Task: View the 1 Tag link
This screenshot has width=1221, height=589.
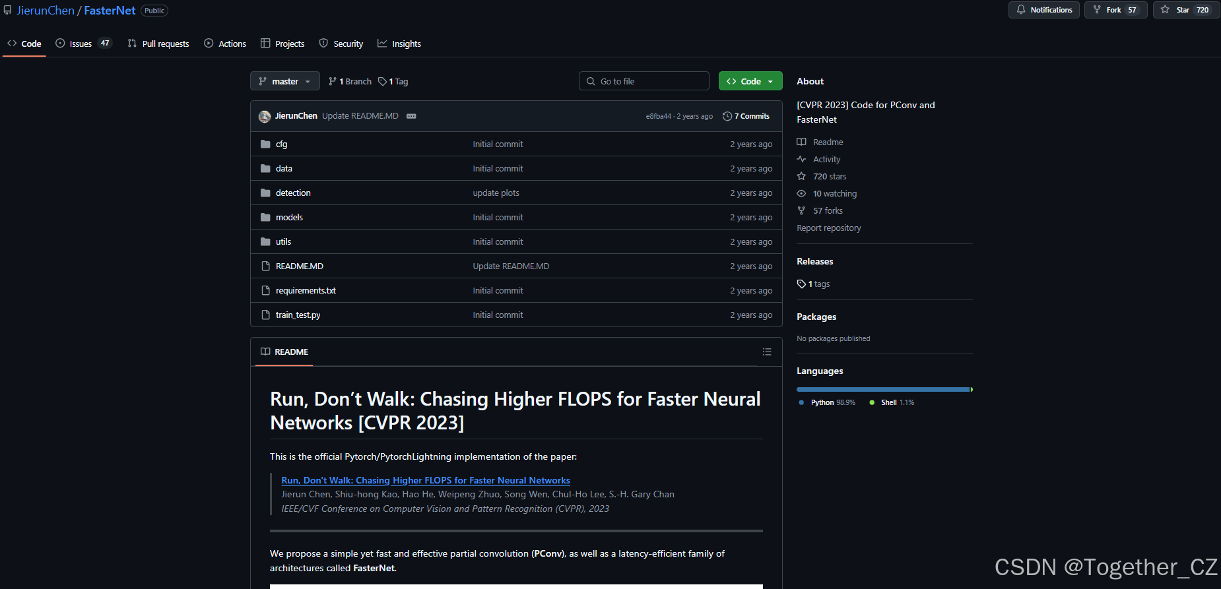Action: [x=393, y=81]
